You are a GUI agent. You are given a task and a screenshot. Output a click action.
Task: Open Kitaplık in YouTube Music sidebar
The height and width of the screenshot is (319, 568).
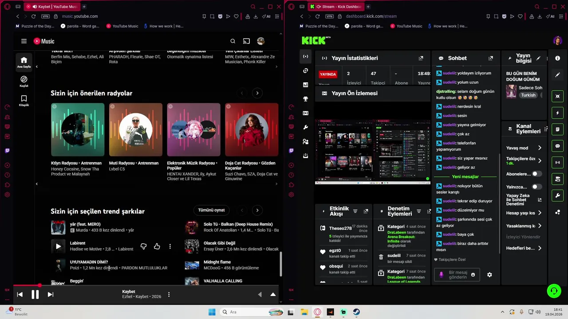tap(24, 101)
